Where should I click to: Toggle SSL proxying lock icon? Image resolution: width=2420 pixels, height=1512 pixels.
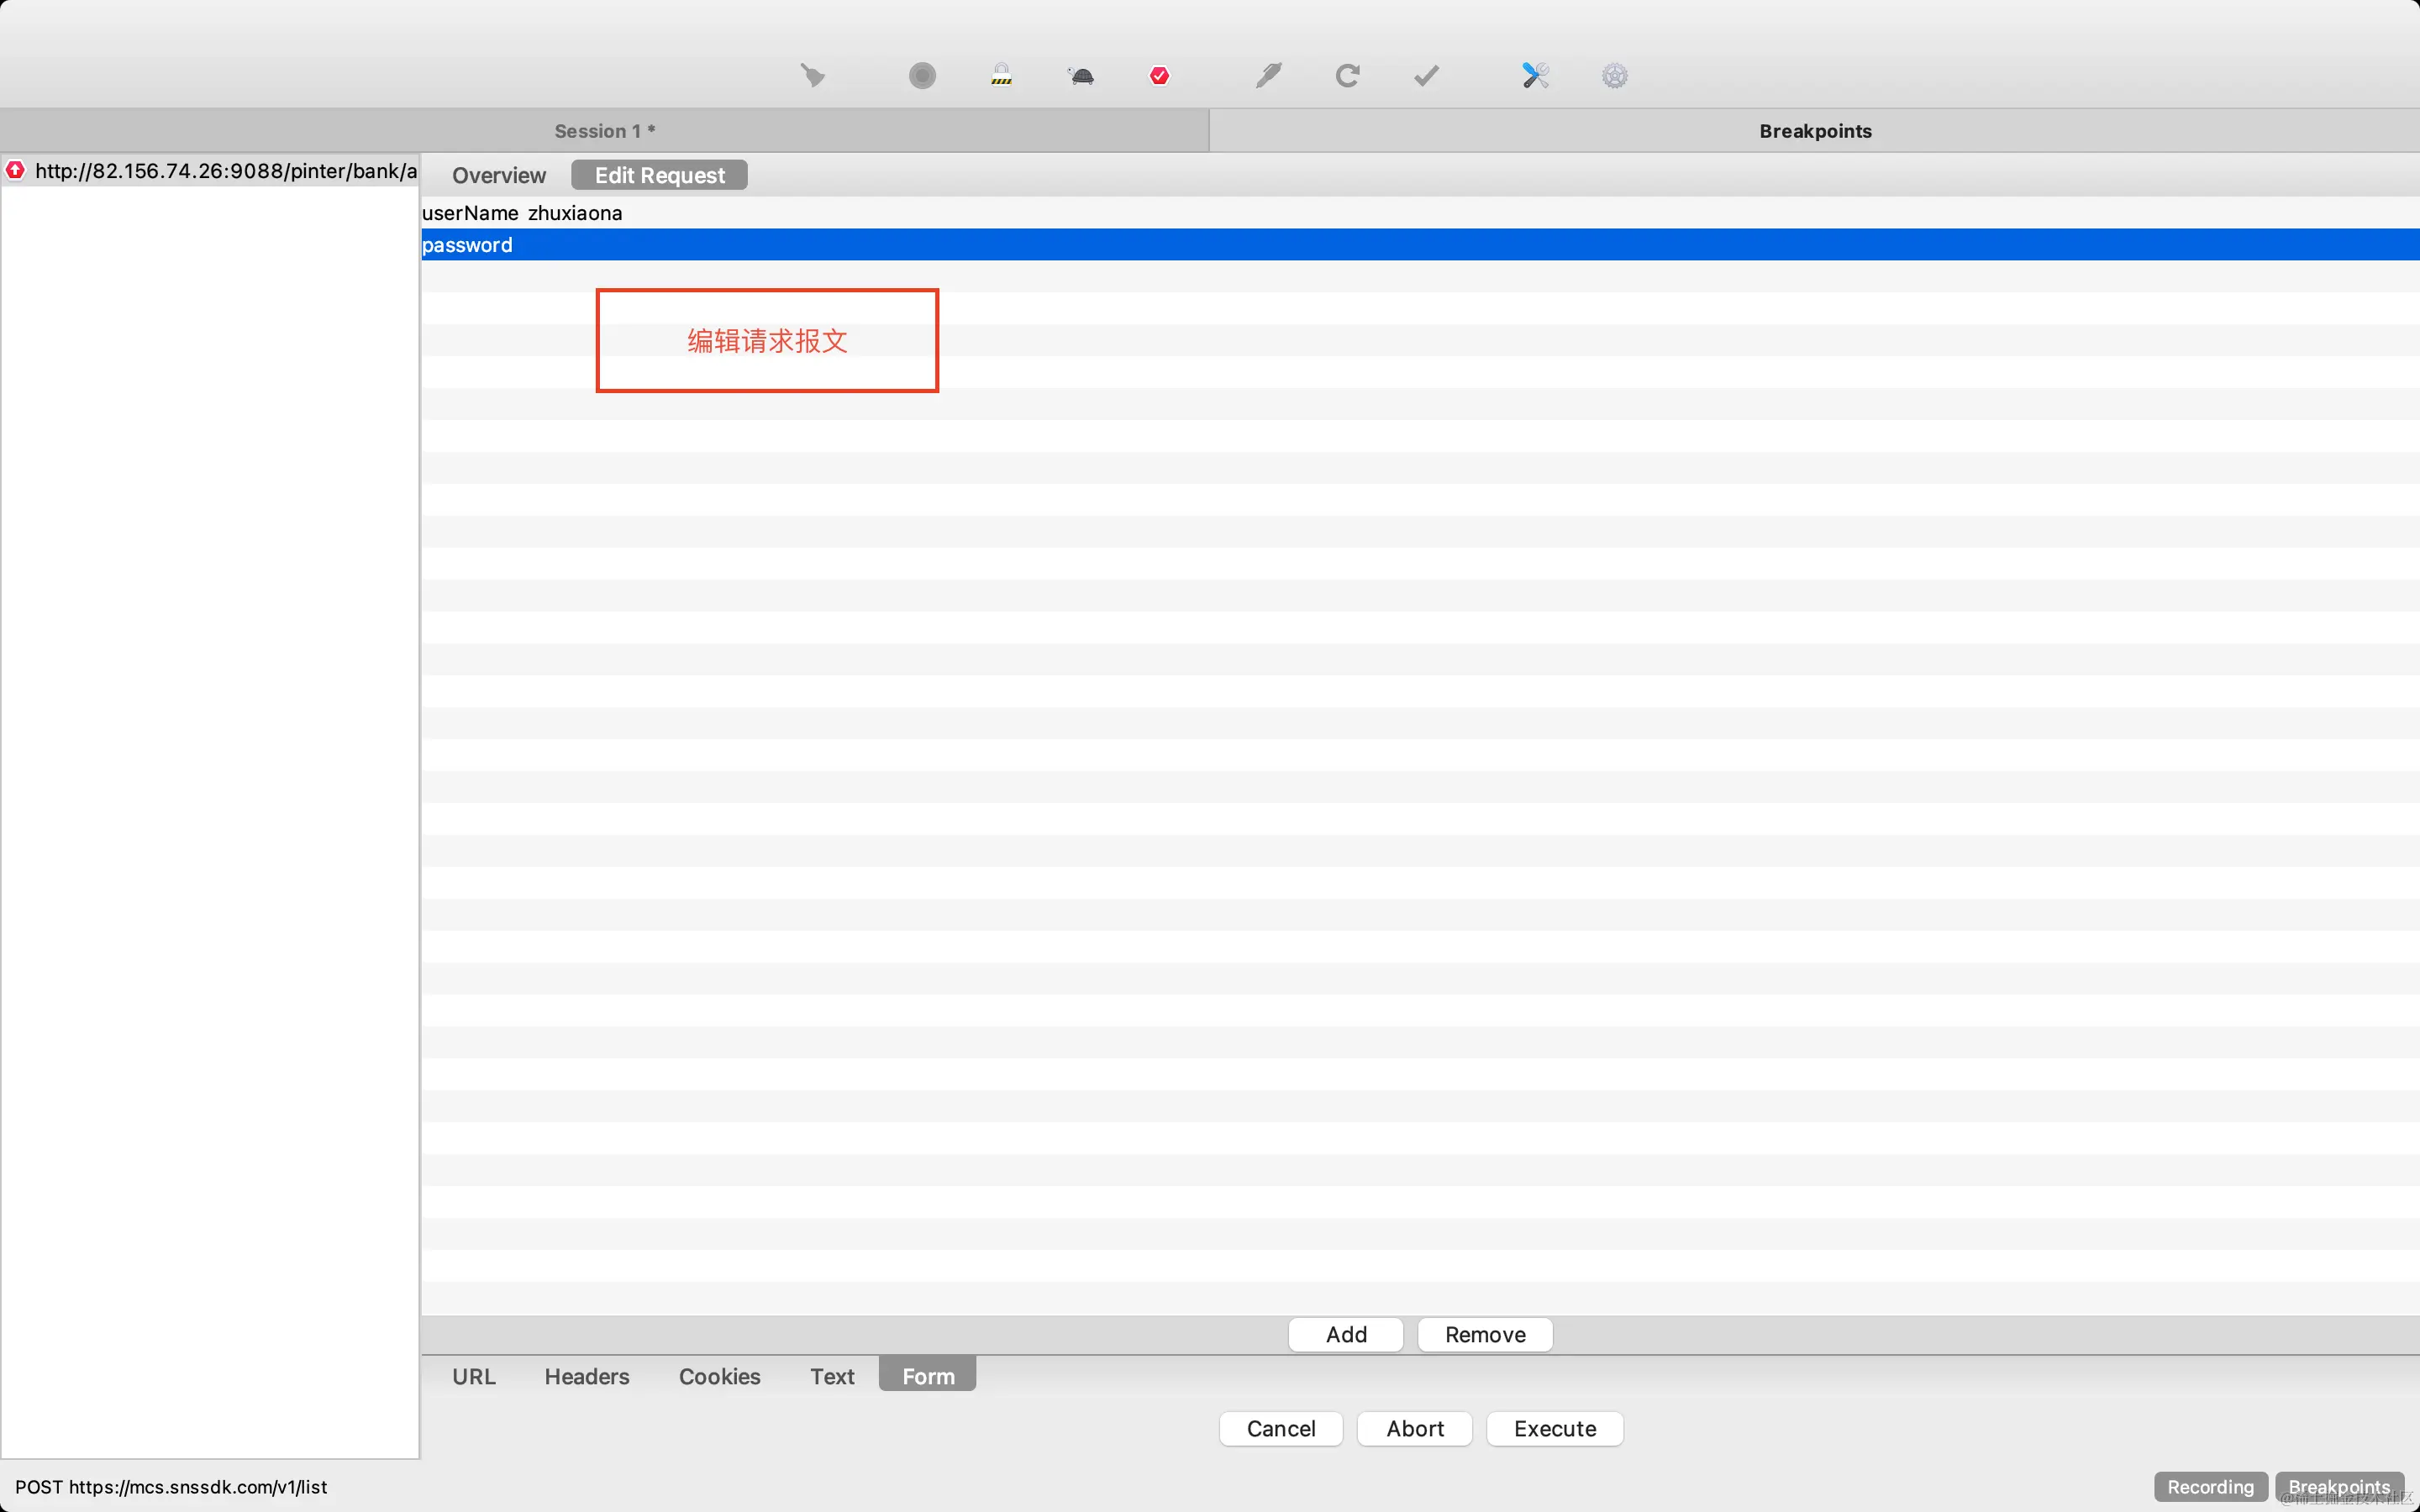coord(1001,75)
